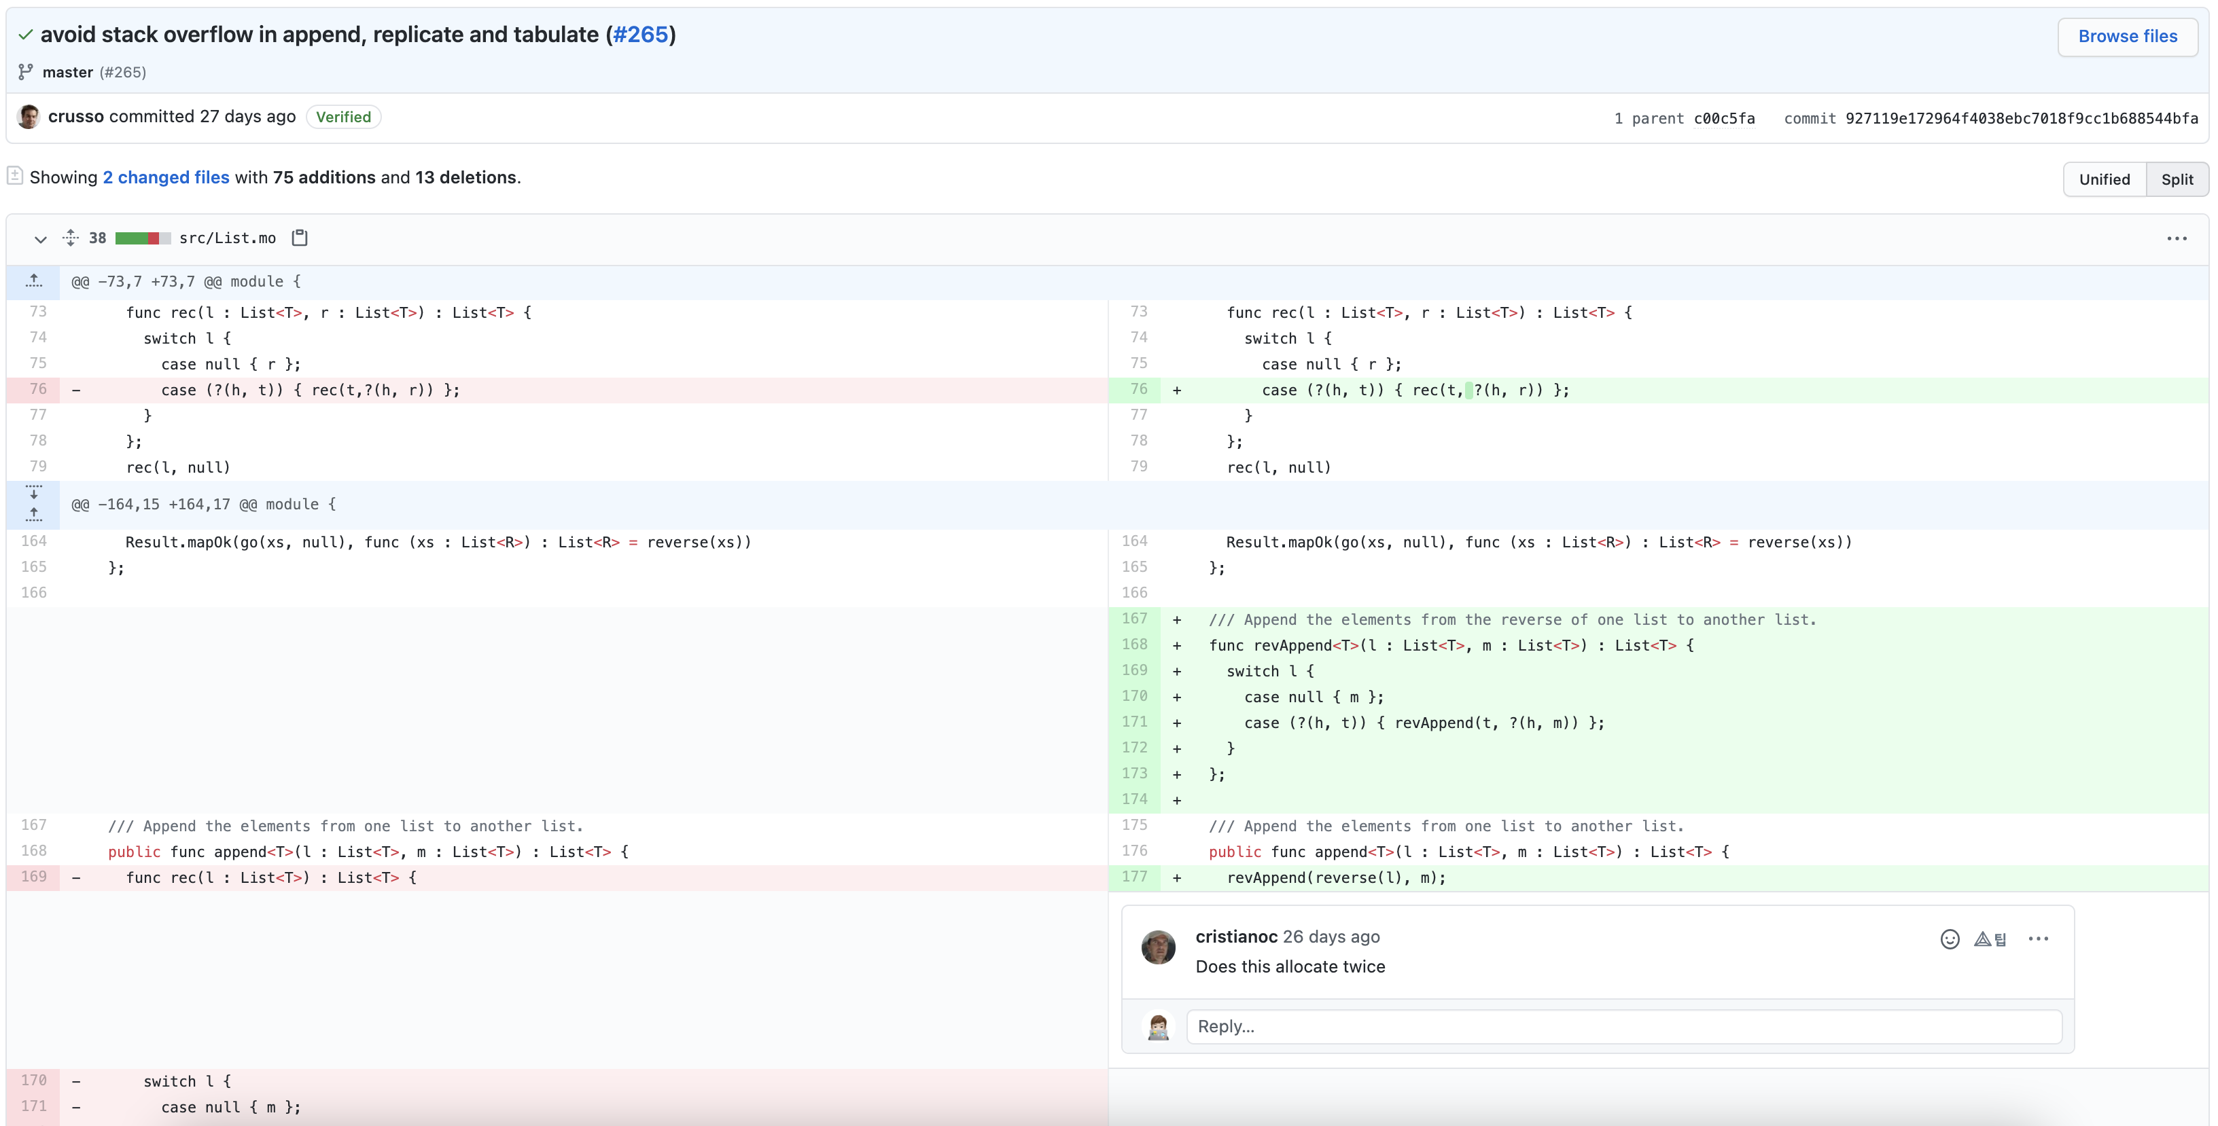
Task: Switch to Split diff view
Action: click(x=2176, y=179)
